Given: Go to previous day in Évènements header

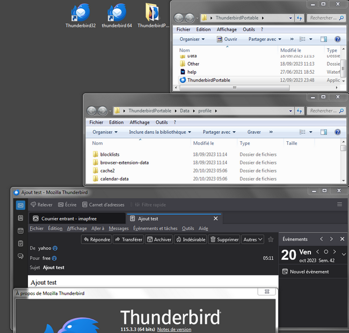Looking at the screenshot, I should (x=322, y=239).
